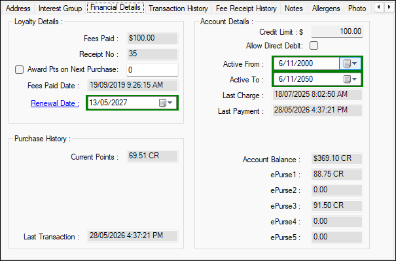Open the Interest Group tab
The image size is (396, 261).
(x=60, y=9)
